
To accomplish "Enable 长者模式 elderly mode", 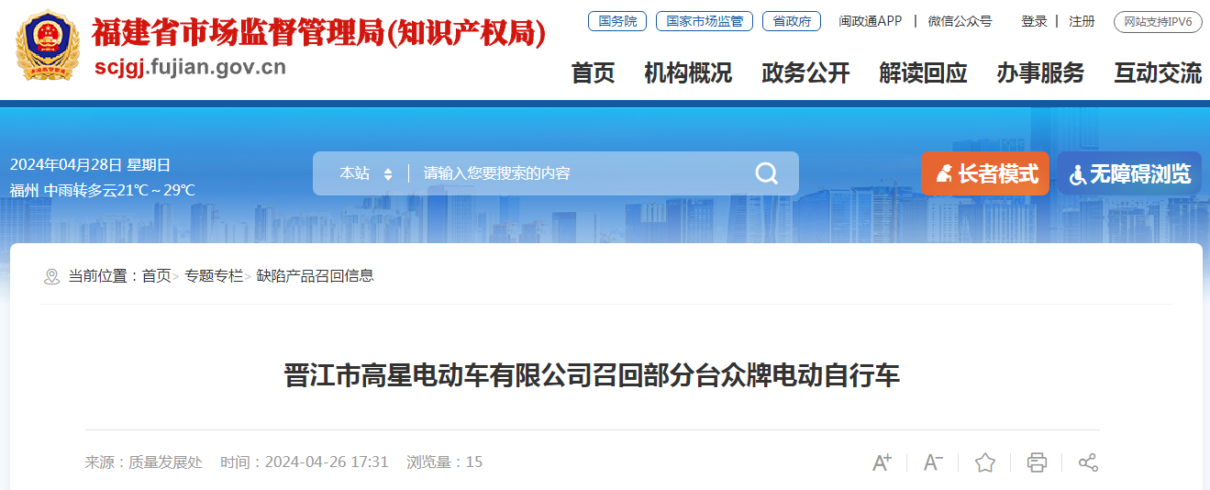I will pyautogui.click(x=985, y=173).
